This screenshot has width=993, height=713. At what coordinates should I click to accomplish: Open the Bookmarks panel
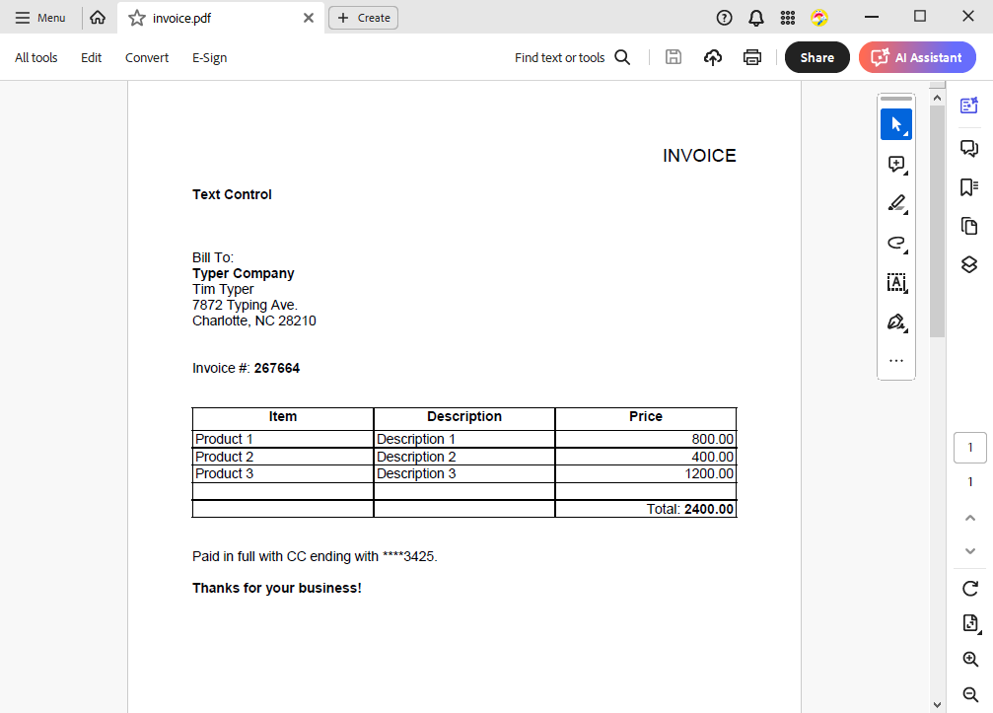969,186
